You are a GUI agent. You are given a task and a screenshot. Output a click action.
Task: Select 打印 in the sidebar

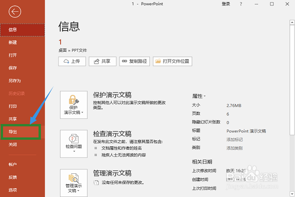pos(23,106)
